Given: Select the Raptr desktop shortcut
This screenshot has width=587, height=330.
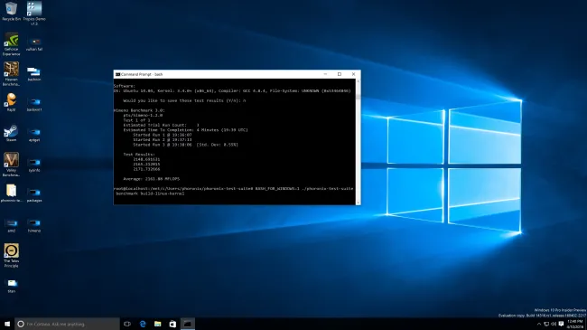Looking at the screenshot, I should 11,102.
